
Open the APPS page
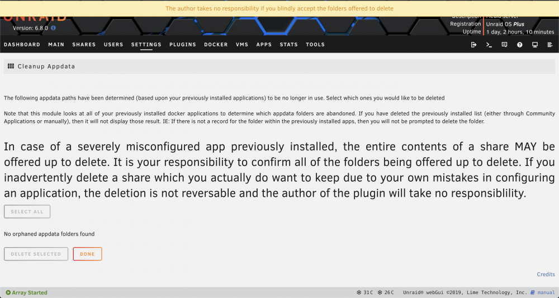[x=264, y=45]
